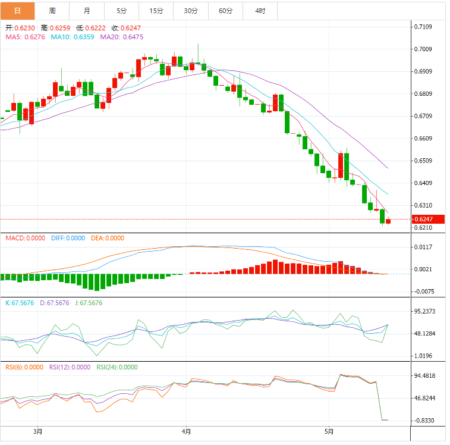Image resolution: width=450 pixels, height=445 pixels.
Task: Click the 3月 date axis marker
Action: [x=37, y=432]
